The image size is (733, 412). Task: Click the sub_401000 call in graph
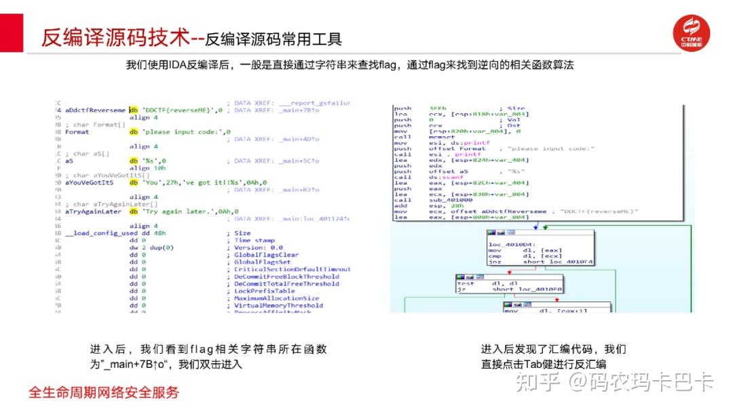(x=450, y=200)
